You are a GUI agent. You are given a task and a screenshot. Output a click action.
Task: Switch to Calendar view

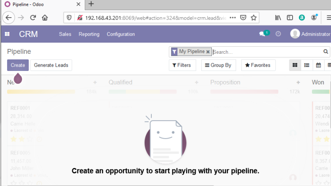point(318,65)
